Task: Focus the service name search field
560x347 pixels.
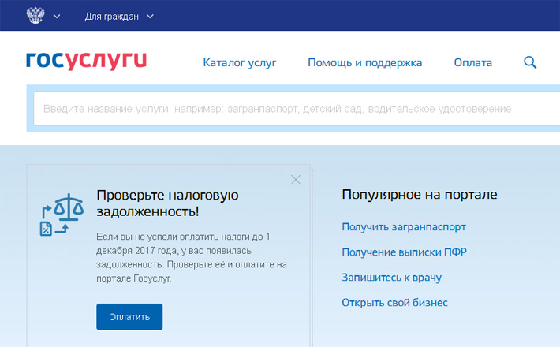Action: tap(276, 109)
